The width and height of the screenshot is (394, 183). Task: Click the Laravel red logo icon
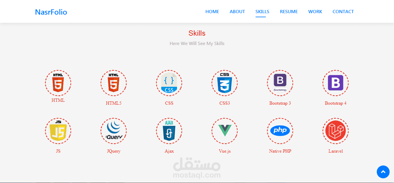335,131
